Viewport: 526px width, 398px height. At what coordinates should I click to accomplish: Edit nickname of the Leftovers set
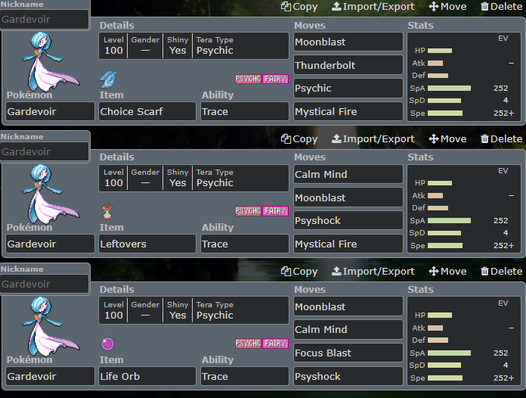(x=45, y=151)
